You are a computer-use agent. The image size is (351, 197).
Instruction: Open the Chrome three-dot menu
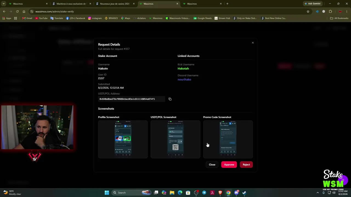coord(347,11)
